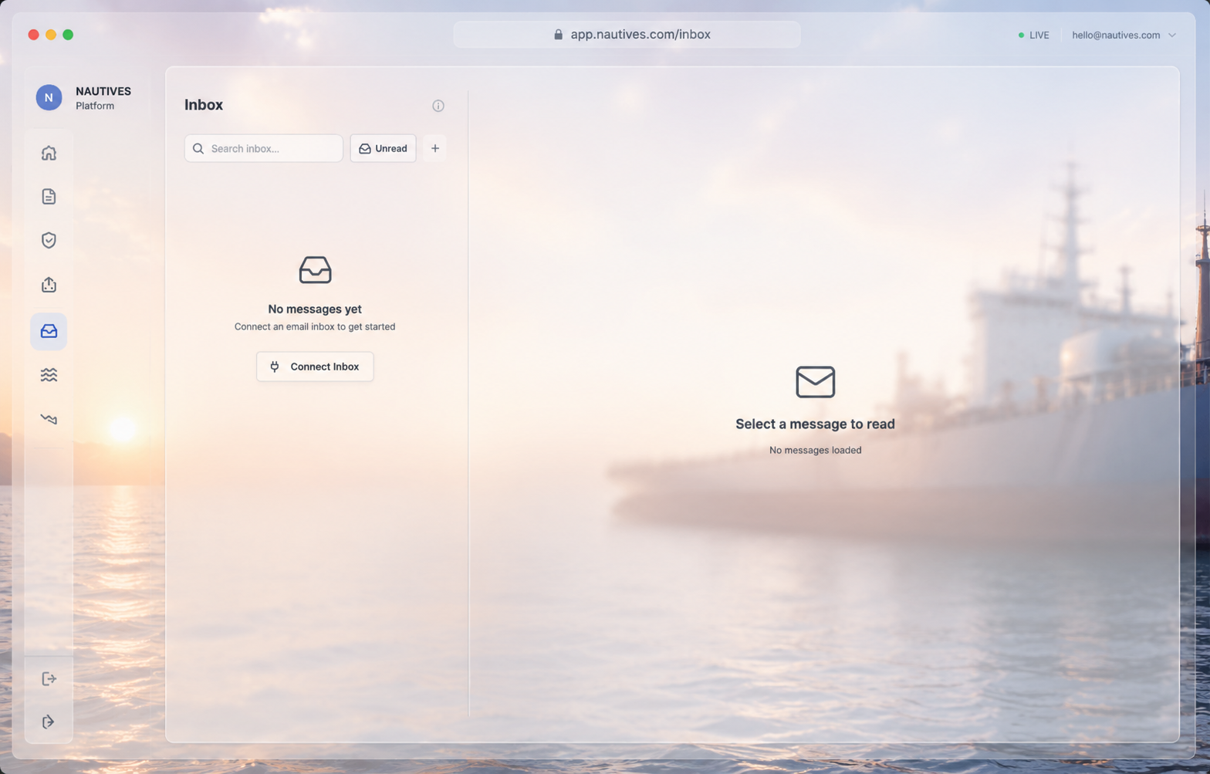Click the log out arrow icon above the bottom one

click(x=49, y=678)
